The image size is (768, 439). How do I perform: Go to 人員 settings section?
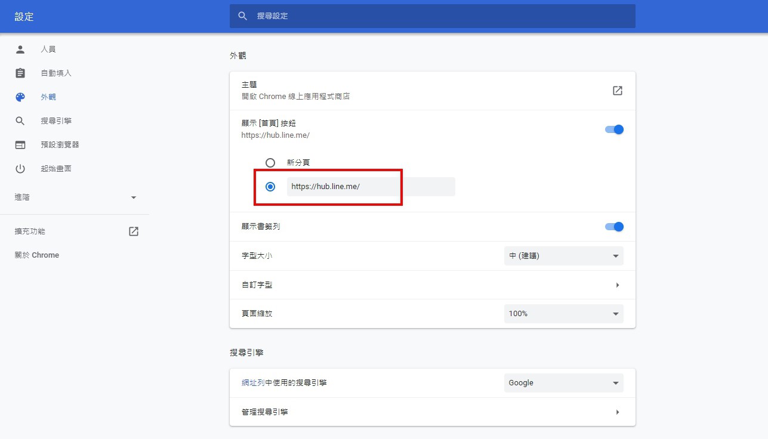pyautogui.click(x=48, y=49)
